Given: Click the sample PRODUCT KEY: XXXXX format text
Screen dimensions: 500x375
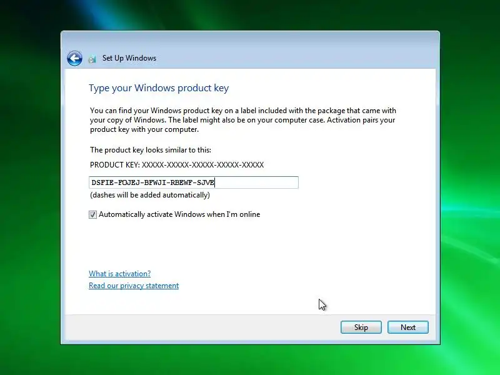Looking at the screenshot, I should click(x=177, y=165).
